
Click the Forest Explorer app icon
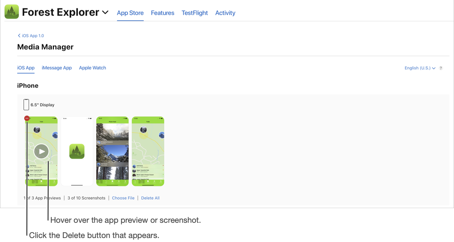pyautogui.click(x=12, y=12)
